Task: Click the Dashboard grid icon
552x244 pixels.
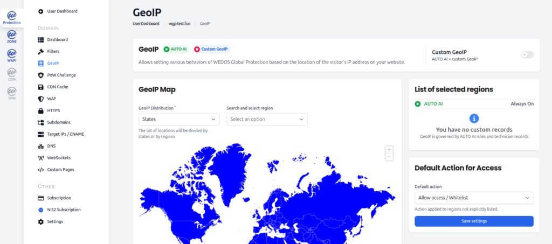Action: [x=40, y=40]
